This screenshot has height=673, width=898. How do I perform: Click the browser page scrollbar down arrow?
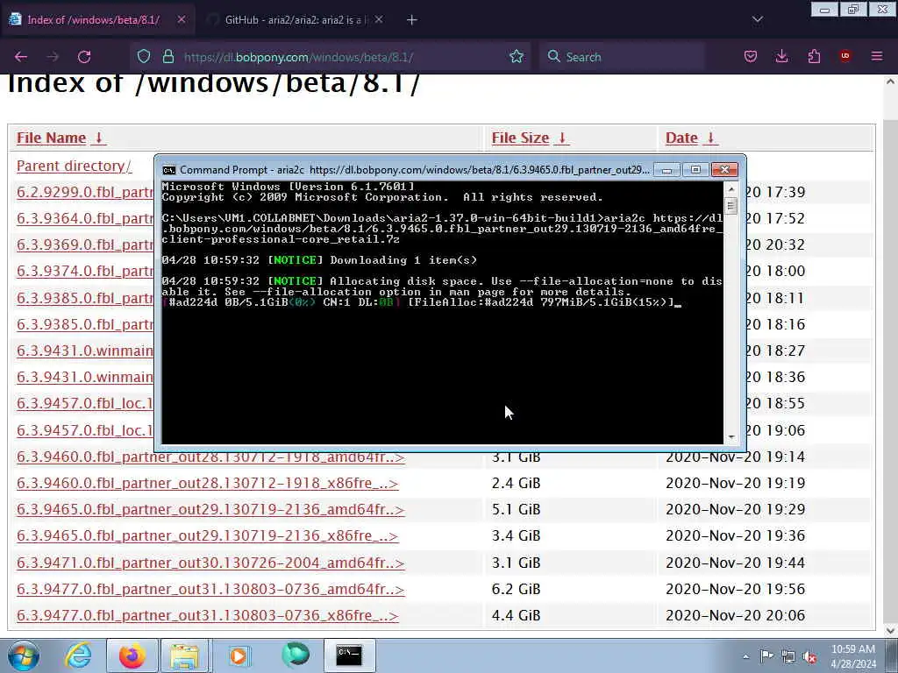(891, 630)
